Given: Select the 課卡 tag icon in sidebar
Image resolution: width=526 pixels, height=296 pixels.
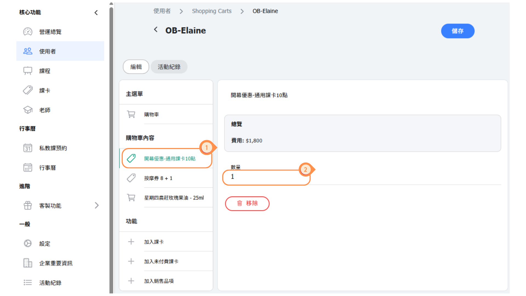Looking at the screenshot, I should (28, 90).
